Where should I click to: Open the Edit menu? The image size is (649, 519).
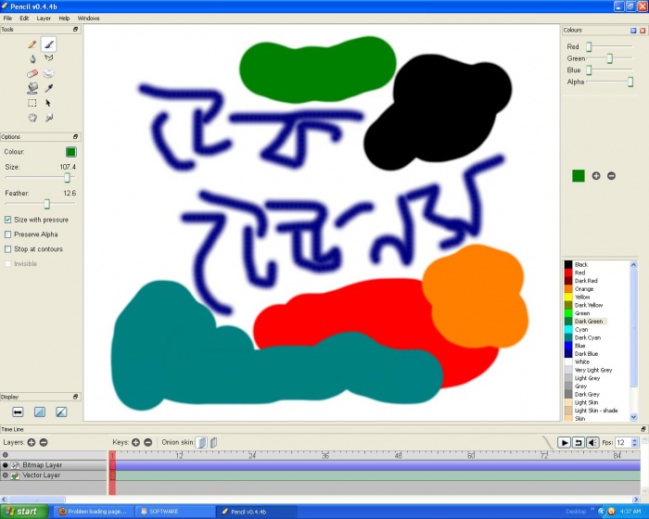pos(24,19)
